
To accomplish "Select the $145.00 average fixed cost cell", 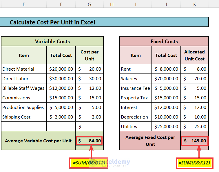I will click(x=195, y=141).
